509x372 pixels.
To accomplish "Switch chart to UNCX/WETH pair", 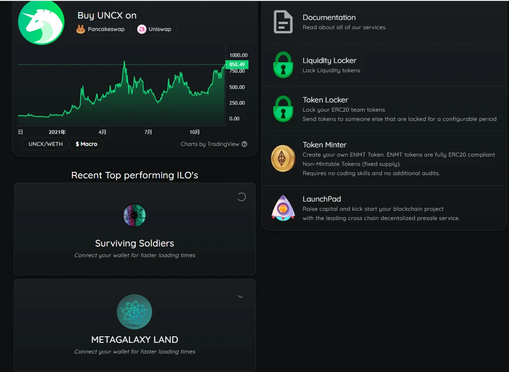I will point(45,144).
